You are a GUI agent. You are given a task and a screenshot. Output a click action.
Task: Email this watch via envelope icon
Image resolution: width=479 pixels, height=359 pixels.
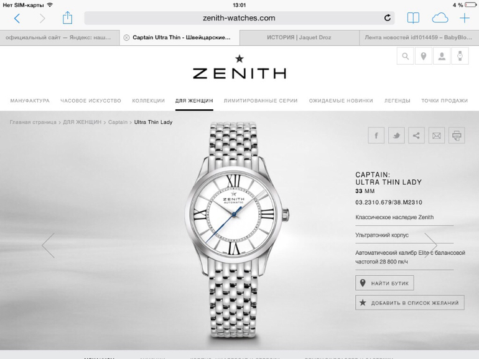click(x=437, y=135)
